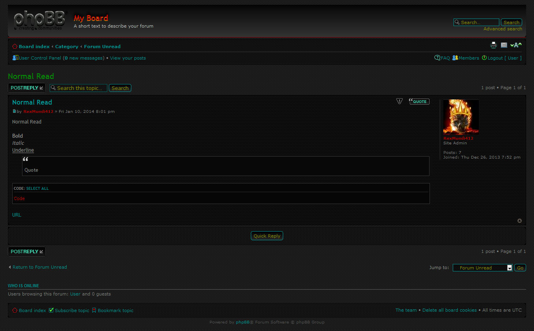Image resolution: width=534 pixels, height=331 pixels.
Task: Click the email topic envelope icon
Action: (x=504, y=45)
